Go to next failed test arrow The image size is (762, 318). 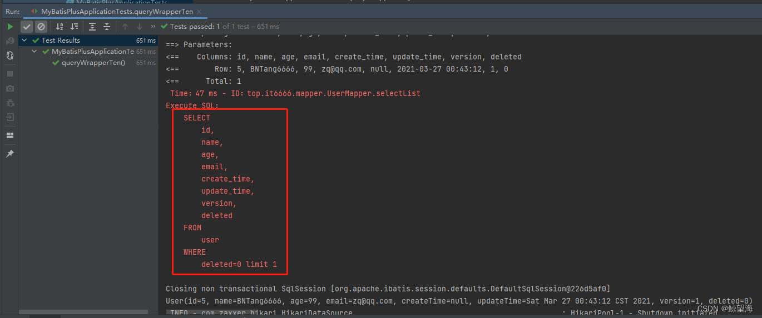(x=140, y=26)
